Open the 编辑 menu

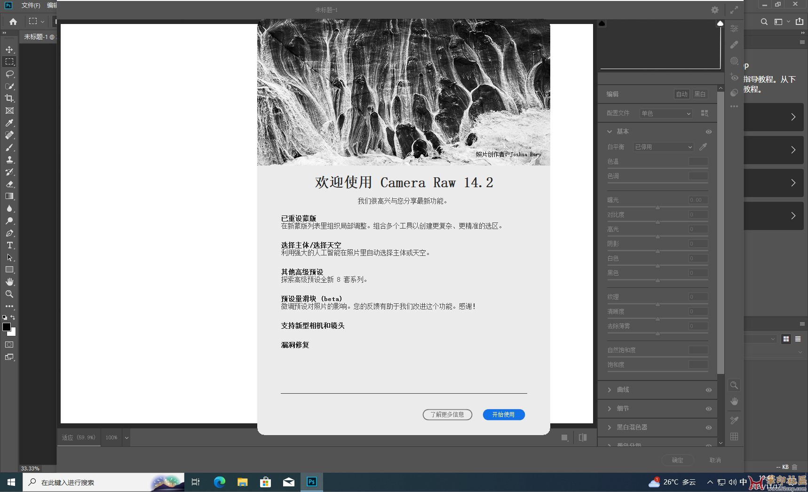[52, 5]
